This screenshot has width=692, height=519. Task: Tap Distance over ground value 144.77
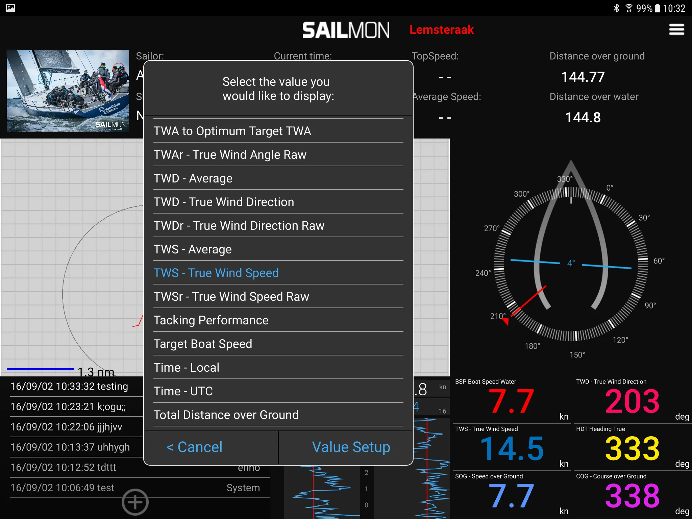(583, 77)
